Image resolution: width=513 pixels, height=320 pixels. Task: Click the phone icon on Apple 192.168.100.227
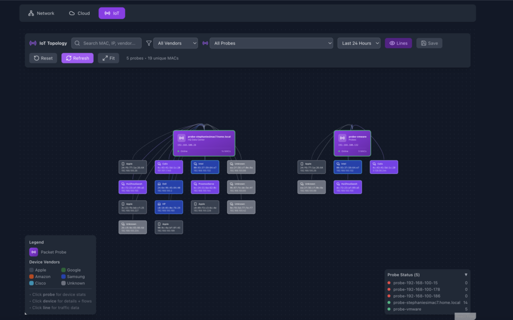tap(122, 204)
